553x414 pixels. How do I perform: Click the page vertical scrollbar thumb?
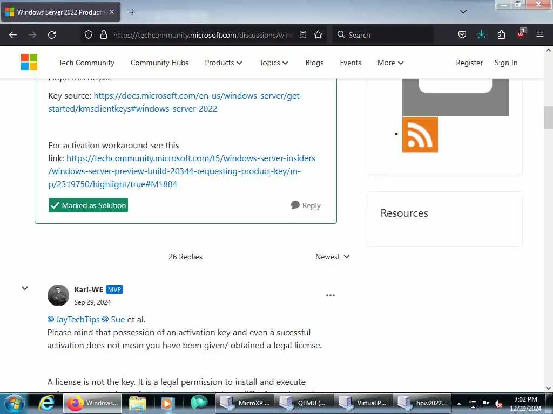coord(548,117)
